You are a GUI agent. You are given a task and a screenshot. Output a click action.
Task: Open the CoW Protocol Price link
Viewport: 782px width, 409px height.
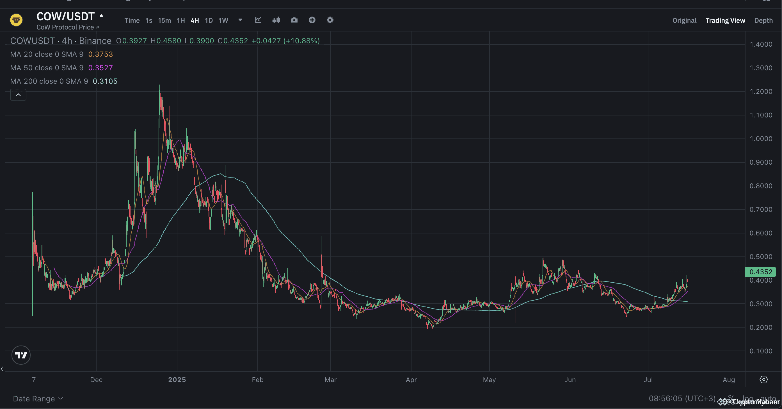[68, 27]
